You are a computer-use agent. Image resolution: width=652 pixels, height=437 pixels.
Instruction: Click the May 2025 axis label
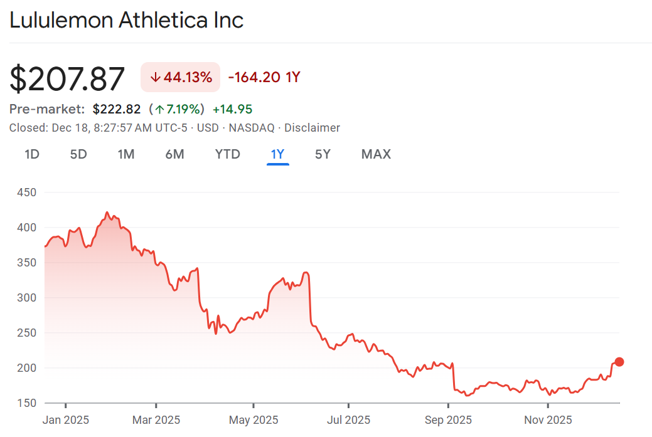pyautogui.click(x=253, y=420)
